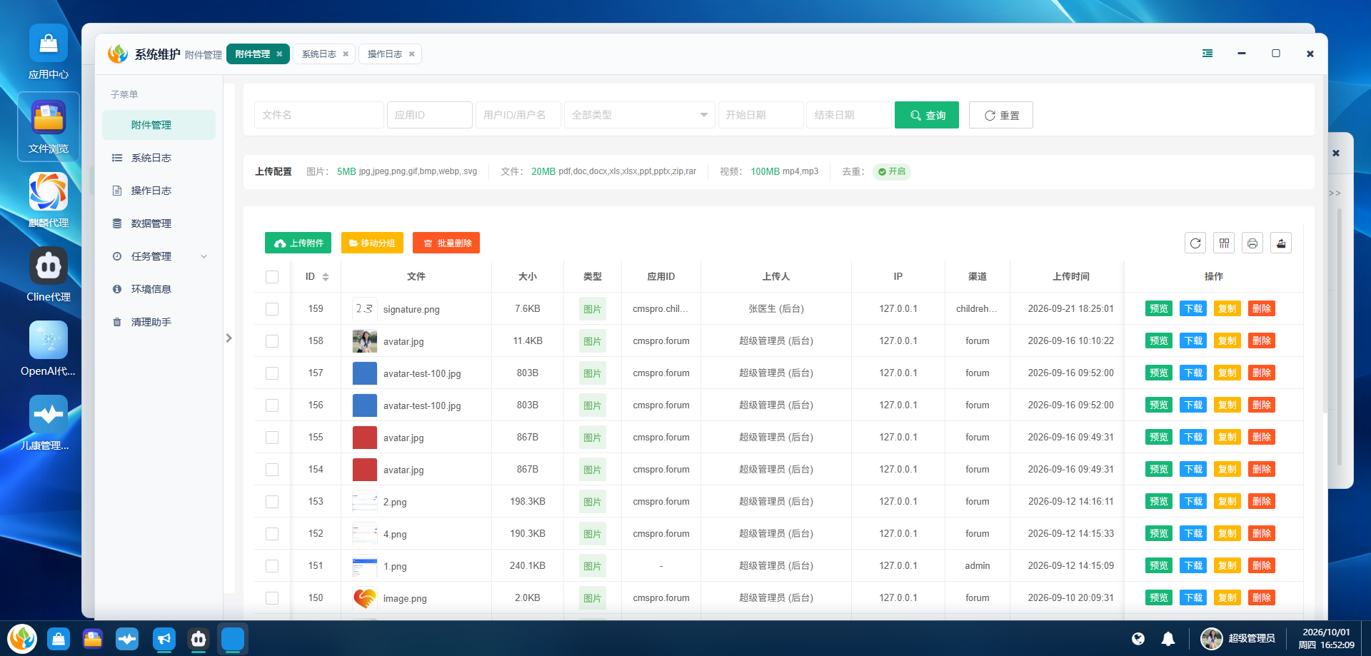
Task: Launch the 麒麟代理 desktop app
Action: tap(48, 200)
